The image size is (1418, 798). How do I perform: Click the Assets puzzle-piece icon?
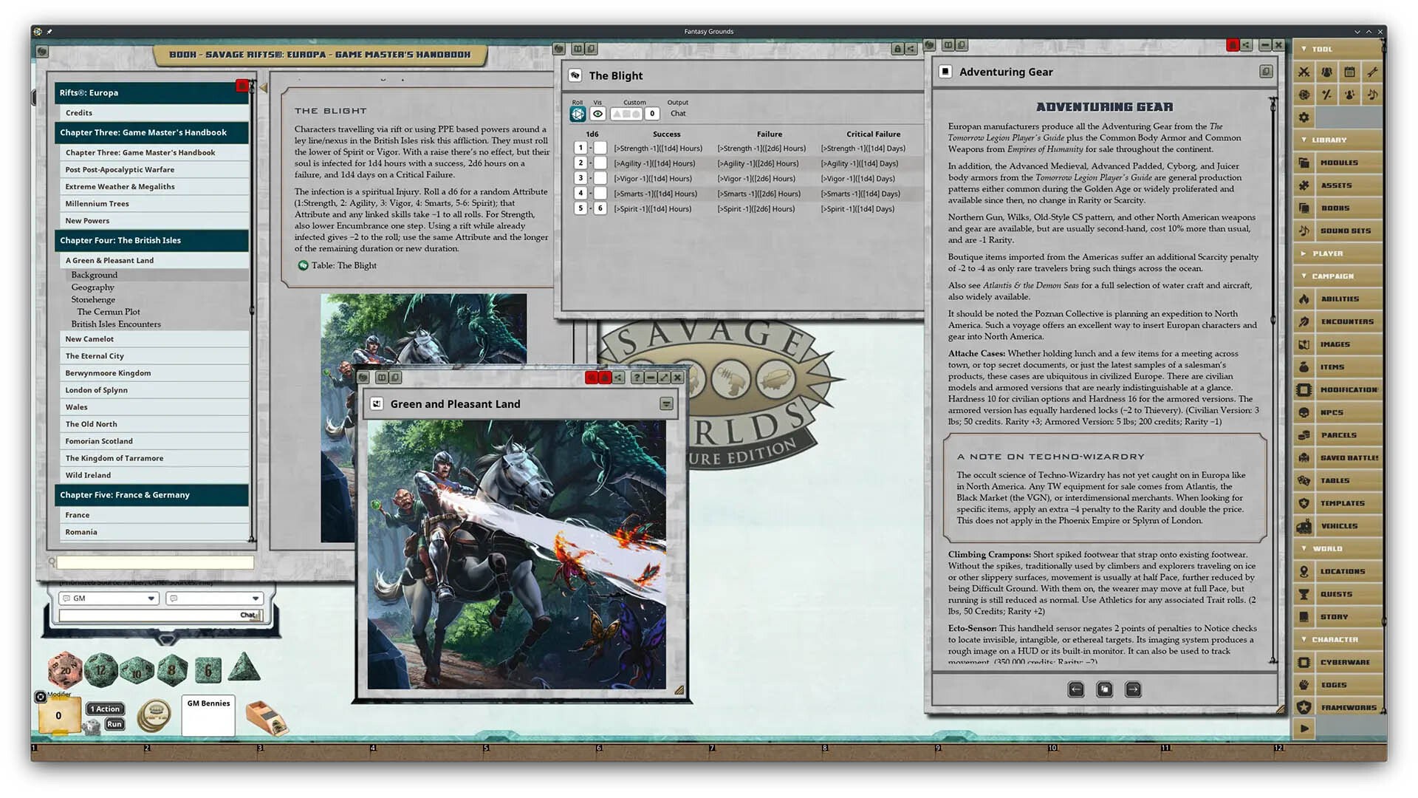(x=1304, y=185)
